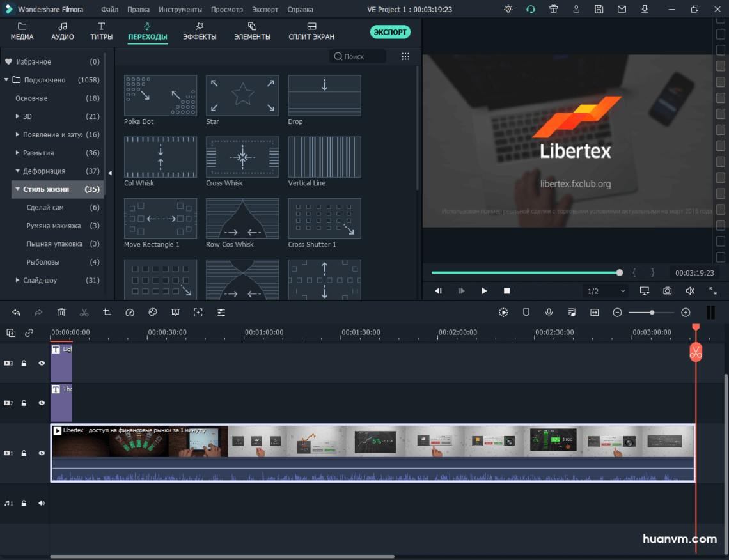The image size is (729, 560).
Task: Enter fullscreen preview with arrows icon
Action: (713, 291)
